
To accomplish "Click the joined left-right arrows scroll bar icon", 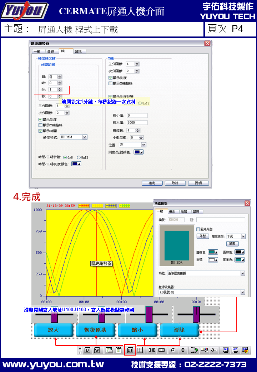I will 161,350.
